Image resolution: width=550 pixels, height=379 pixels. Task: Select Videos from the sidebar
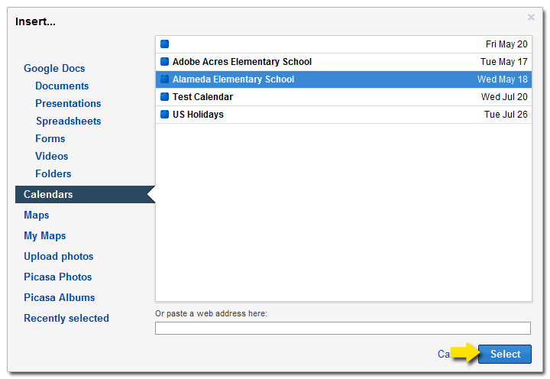[52, 156]
